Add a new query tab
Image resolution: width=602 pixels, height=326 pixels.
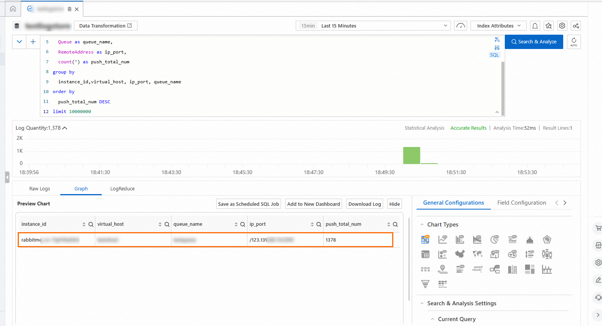pos(33,42)
